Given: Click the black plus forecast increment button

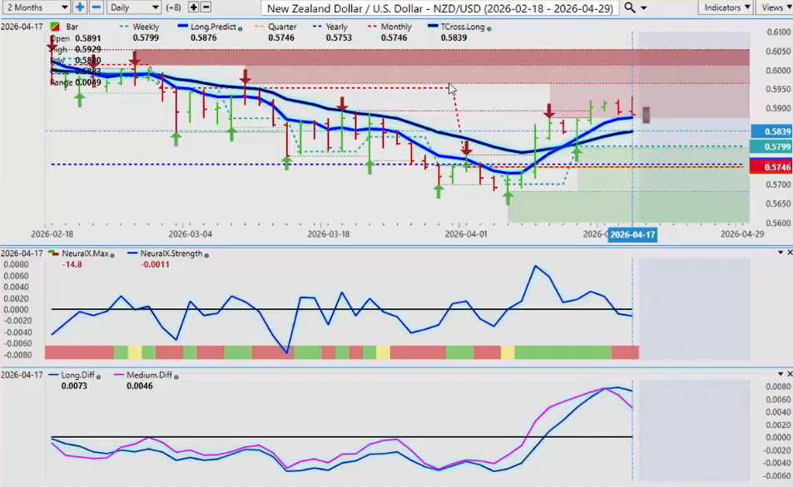Looking at the screenshot, I should [x=193, y=7].
